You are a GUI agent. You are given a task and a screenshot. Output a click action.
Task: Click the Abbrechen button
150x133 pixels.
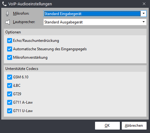(134, 126)
